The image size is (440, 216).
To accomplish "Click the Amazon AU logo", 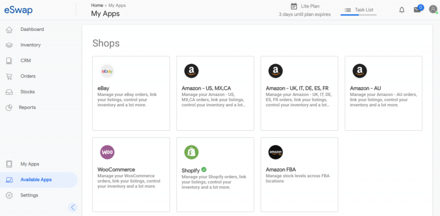I will tap(360, 71).
